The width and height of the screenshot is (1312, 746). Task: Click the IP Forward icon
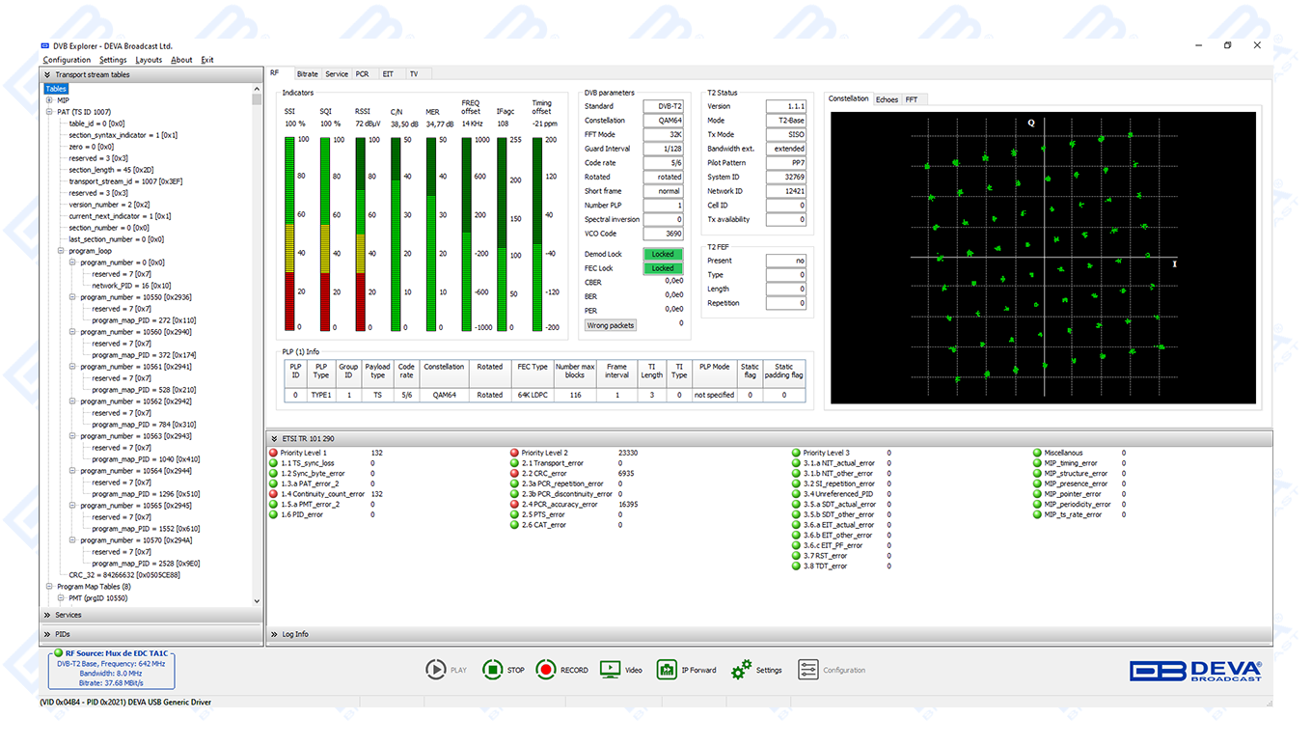click(x=667, y=670)
